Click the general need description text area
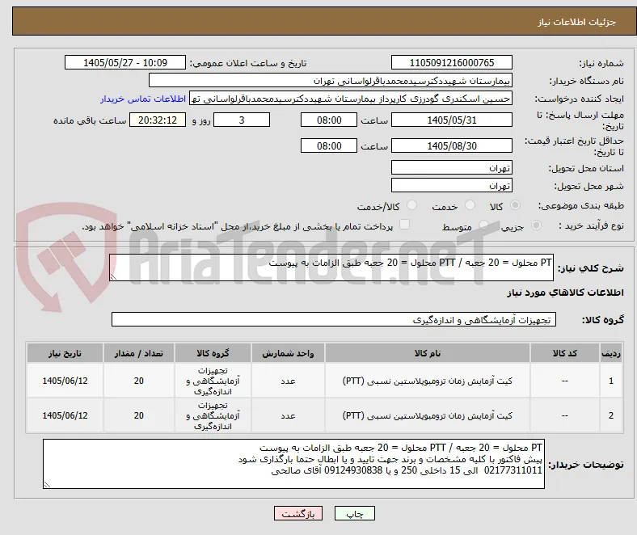The height and width of the screenshot is (535, 637). click(x=331, y=267)
